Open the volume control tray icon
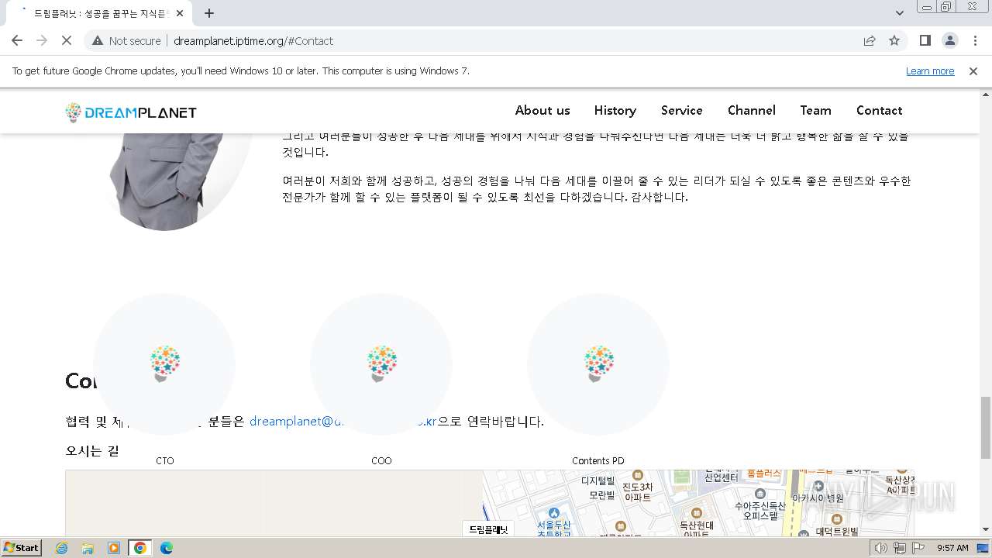992x558 pixels. point(881,548)
